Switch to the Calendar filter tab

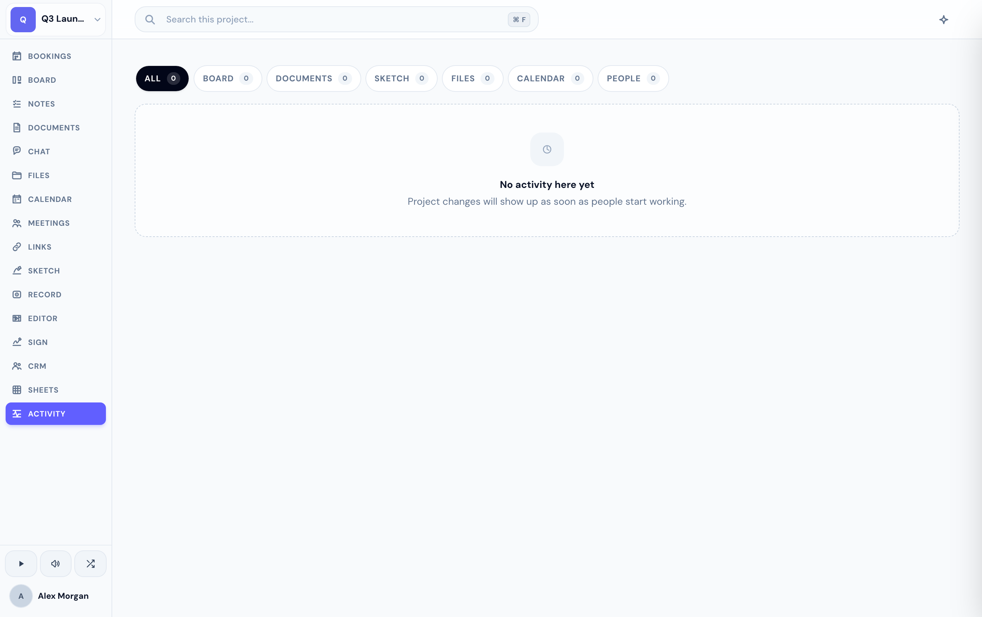tap(550, 78)
